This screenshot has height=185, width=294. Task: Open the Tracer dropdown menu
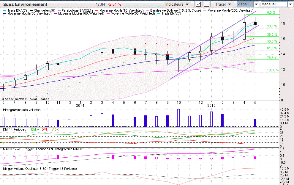tap(224, 4)
